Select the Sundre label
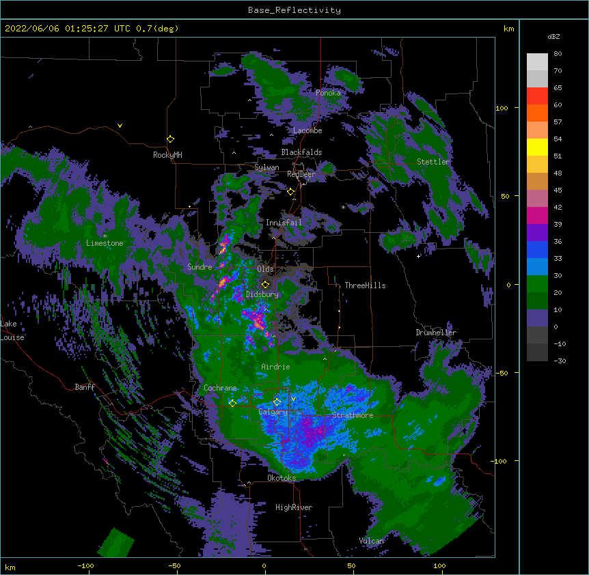Viewport: 589px width, 575px height. [x=200, y=267]
